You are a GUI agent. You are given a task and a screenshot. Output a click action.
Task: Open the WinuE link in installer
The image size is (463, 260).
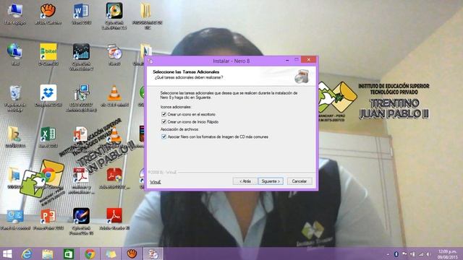[x=155, y=182]
